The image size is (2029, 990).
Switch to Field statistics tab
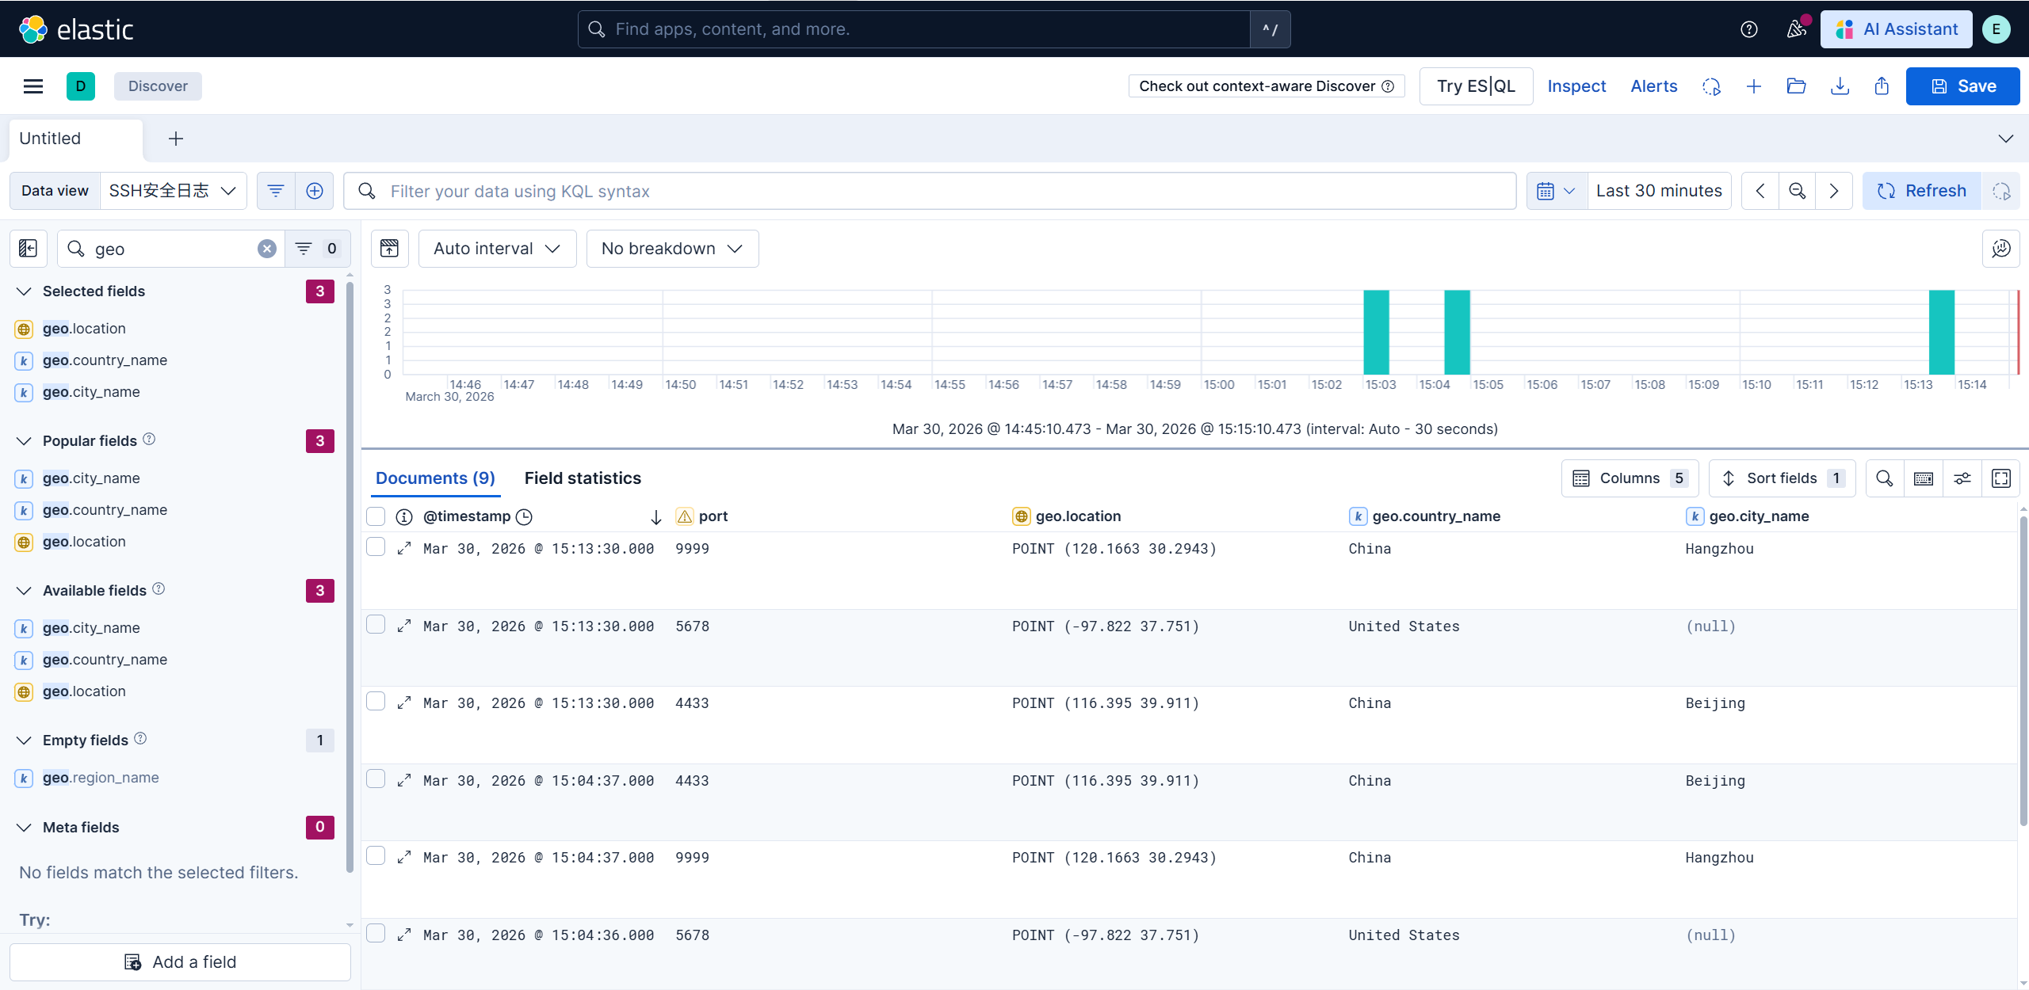[583, 478]
